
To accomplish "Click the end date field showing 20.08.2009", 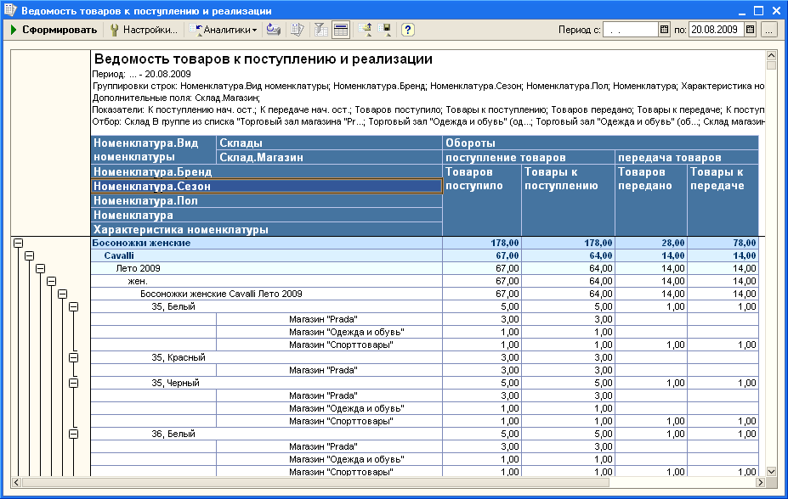I will (717, 30).
